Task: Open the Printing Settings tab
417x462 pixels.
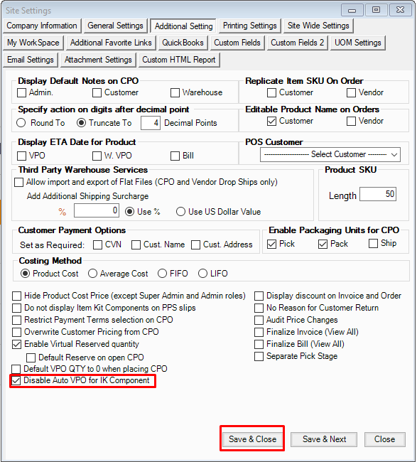Action: click(x=250, y=26)
